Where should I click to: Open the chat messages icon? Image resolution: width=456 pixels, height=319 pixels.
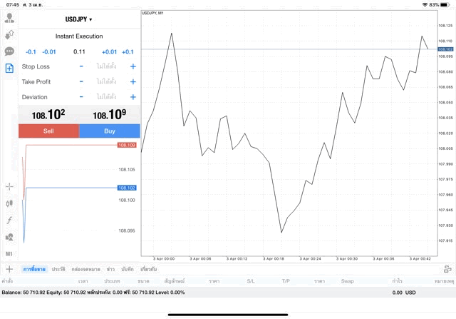(9, 51)
